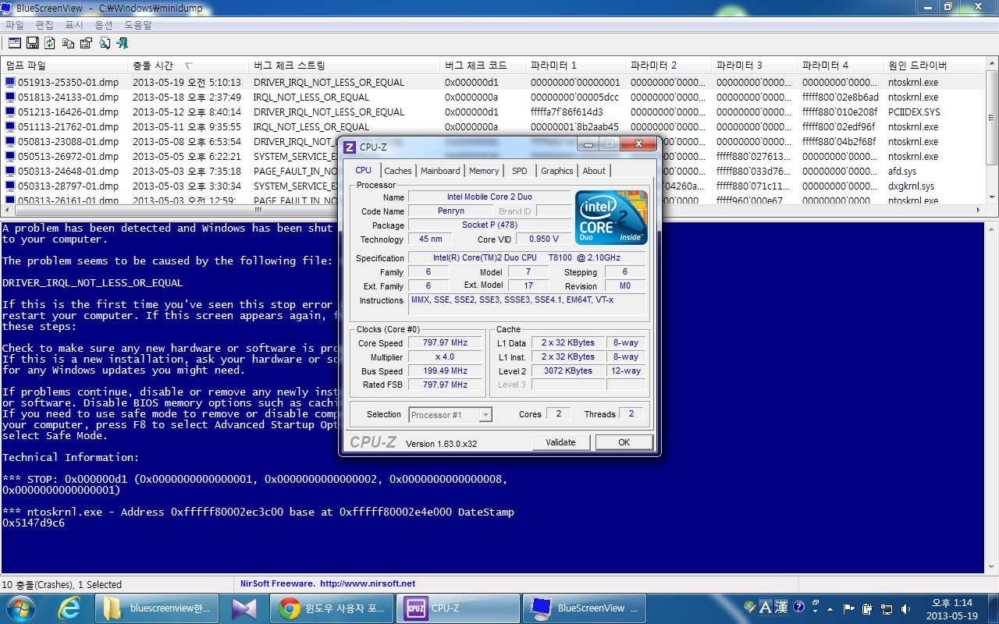Viewport: 999px width, 624px height.
Task: Switch to the Chrome taskbar window
Action: (333, 608)
